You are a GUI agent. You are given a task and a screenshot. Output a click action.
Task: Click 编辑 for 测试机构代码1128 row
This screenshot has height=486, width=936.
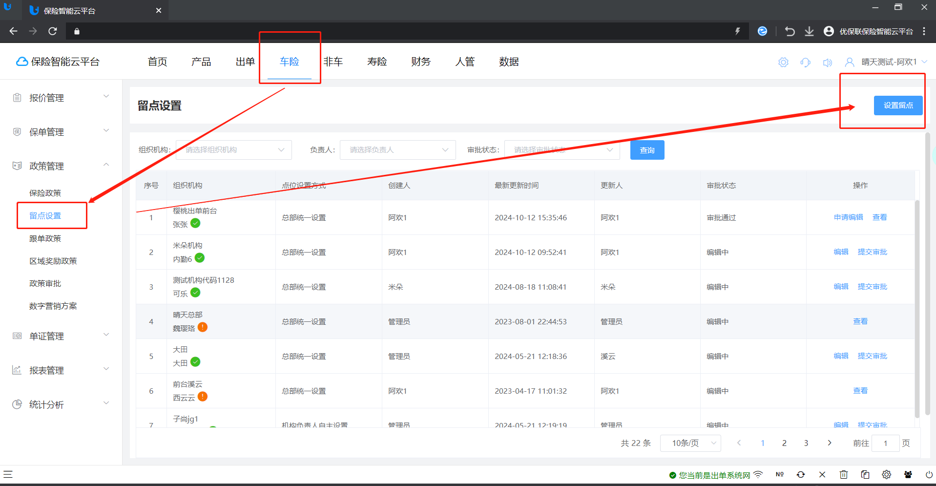[841, 287]
